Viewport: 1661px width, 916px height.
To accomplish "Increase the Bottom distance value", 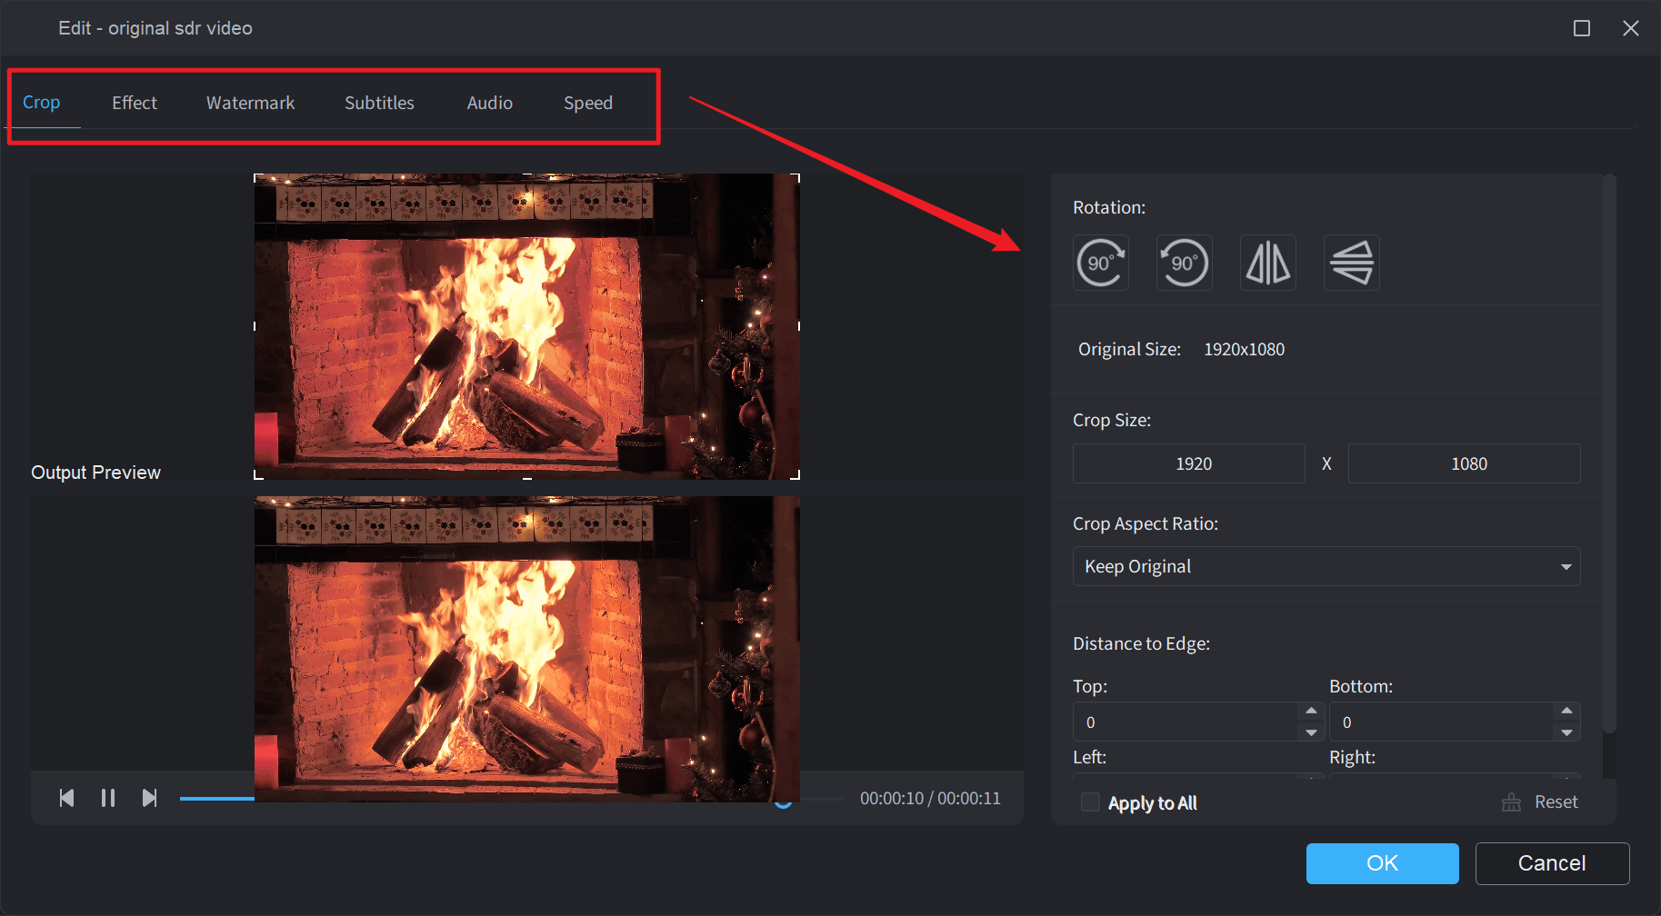I will (x=1566, y=711).
